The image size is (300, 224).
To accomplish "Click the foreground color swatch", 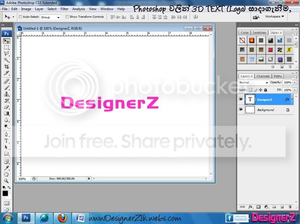I will (5, 193).
